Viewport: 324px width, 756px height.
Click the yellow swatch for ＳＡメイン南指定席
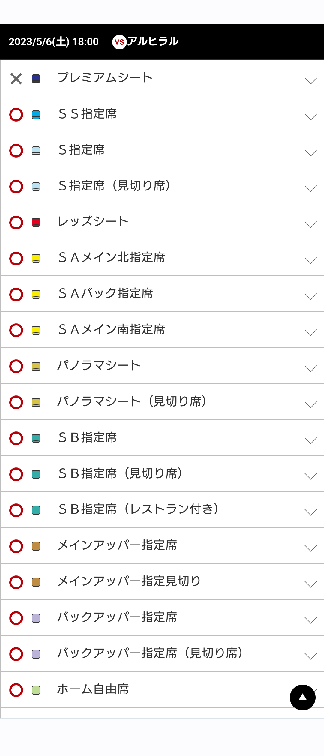pos(36,330)
